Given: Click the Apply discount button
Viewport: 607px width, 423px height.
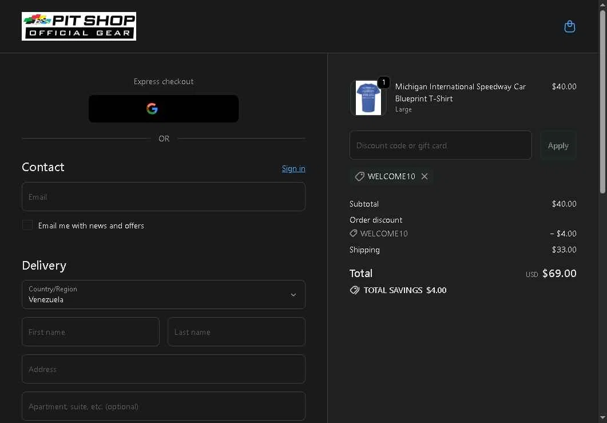Looking at the screenshot, I should pos(558,145).
